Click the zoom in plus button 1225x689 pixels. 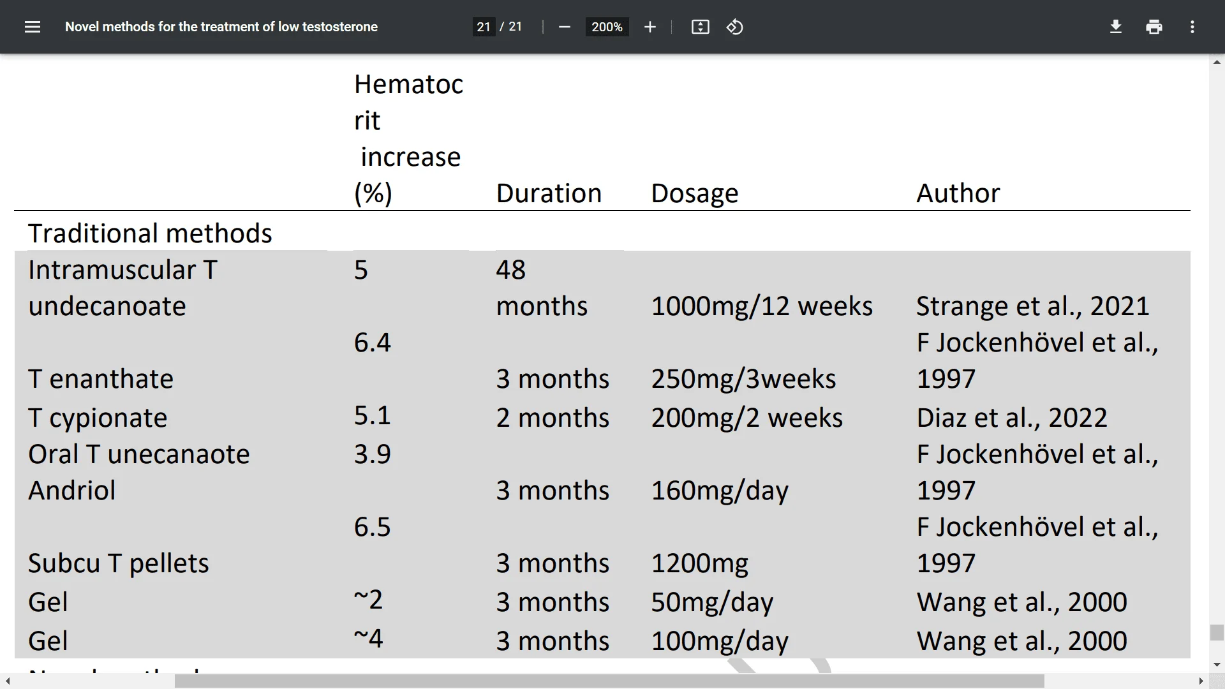point(650,27)
